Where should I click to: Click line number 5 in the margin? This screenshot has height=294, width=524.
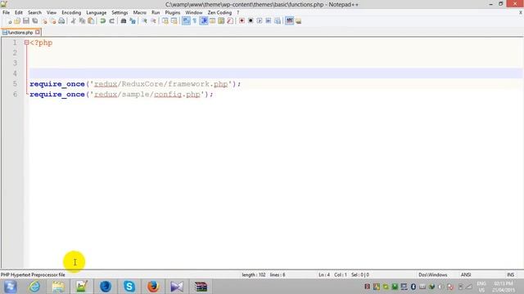tap(15, 83)
